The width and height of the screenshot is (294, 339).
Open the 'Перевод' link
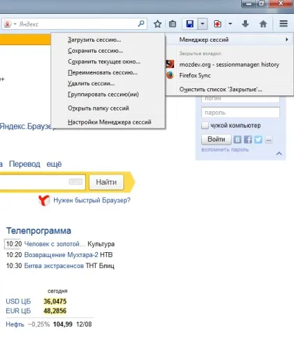[x=24, y=164]
